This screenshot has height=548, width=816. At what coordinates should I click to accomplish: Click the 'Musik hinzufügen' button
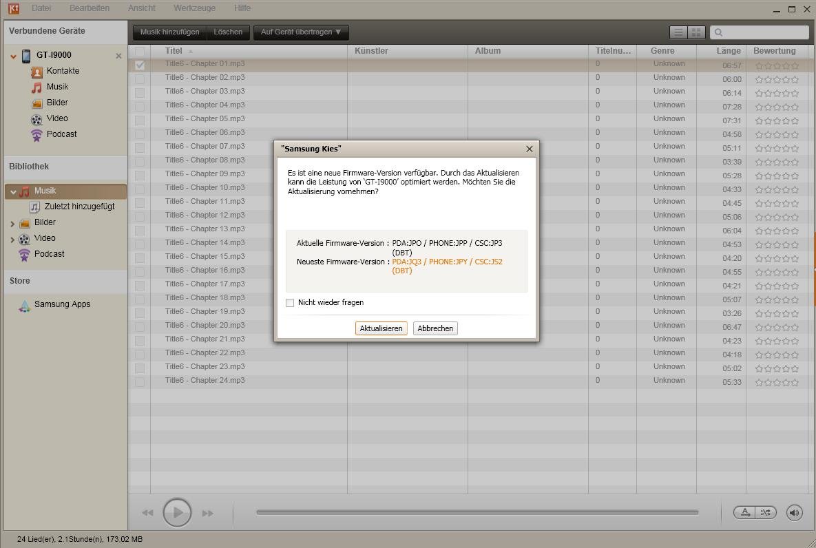tap(169, 32)
